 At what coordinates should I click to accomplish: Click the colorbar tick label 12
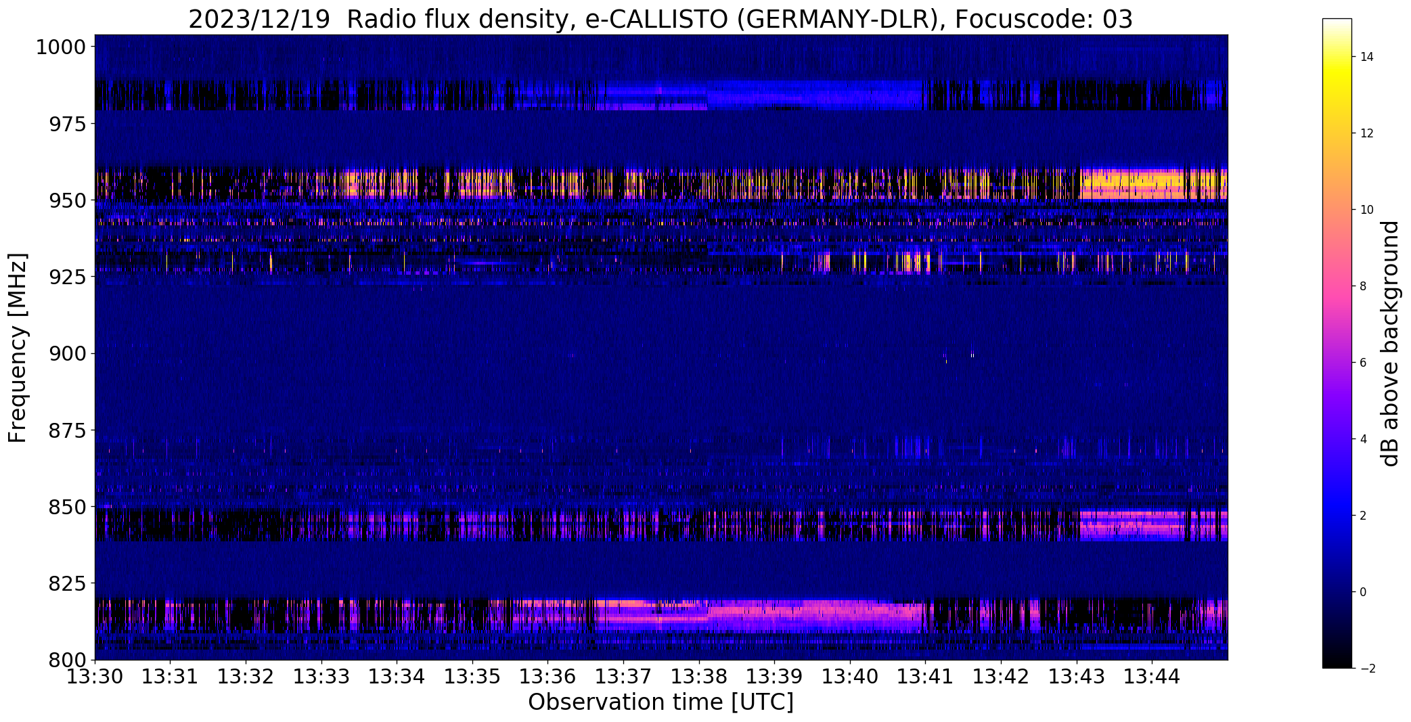click(1366, 133)
